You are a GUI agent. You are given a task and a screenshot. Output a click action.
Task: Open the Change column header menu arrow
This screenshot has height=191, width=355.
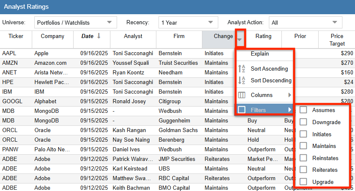[x=240, y=39]
